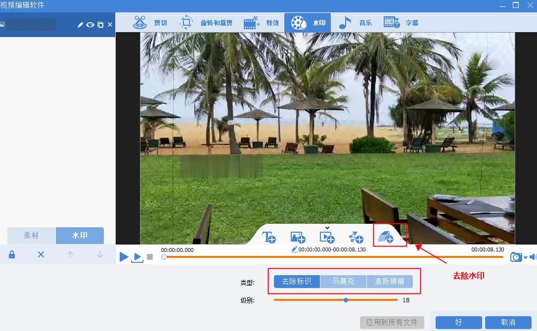Click the lock icon in the left panel
The width and height of the screenshot is (537, 331).
(12, 254)
